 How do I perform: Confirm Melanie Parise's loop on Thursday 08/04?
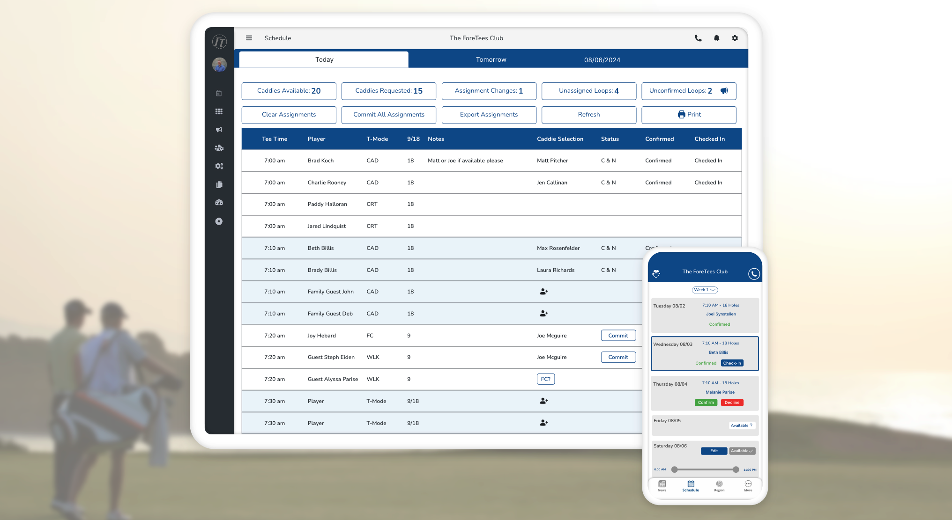706,402
